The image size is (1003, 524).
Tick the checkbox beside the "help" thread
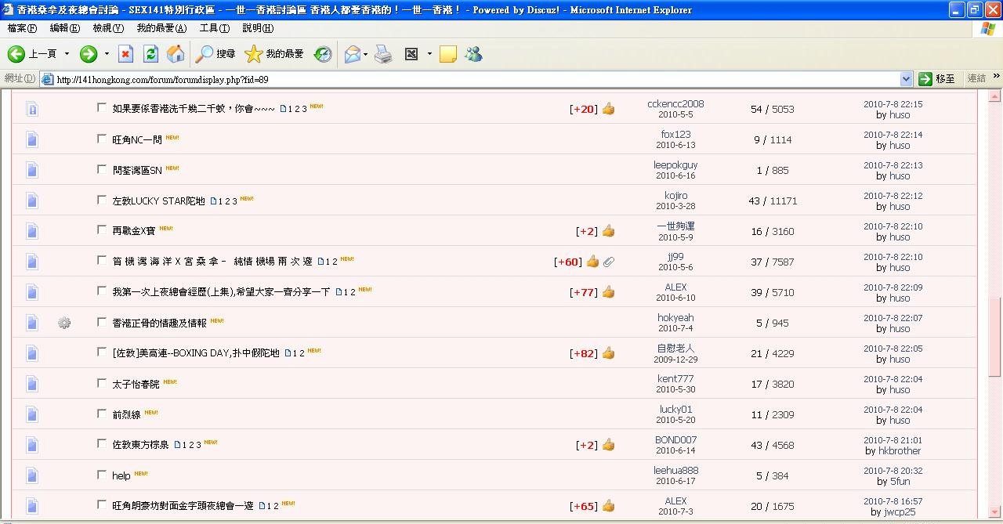[102, 475]
